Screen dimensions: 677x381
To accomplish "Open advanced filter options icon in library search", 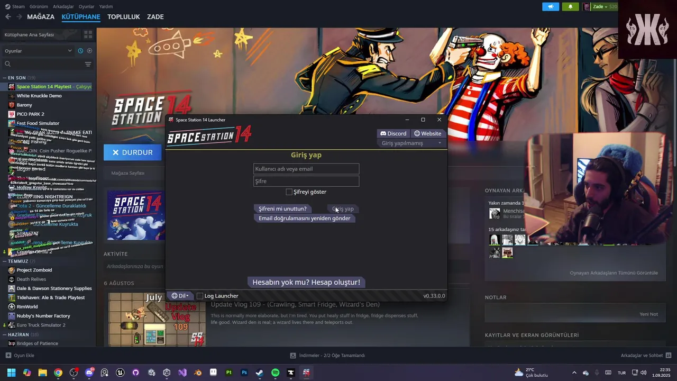I will point(88,64).
